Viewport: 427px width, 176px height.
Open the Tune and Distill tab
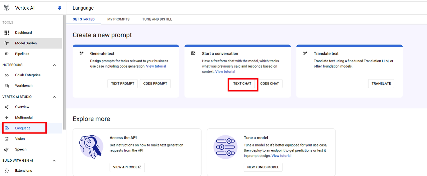click(157, 19)
